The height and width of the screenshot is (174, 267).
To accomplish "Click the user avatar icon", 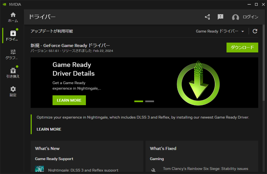I will click(235, 17).
